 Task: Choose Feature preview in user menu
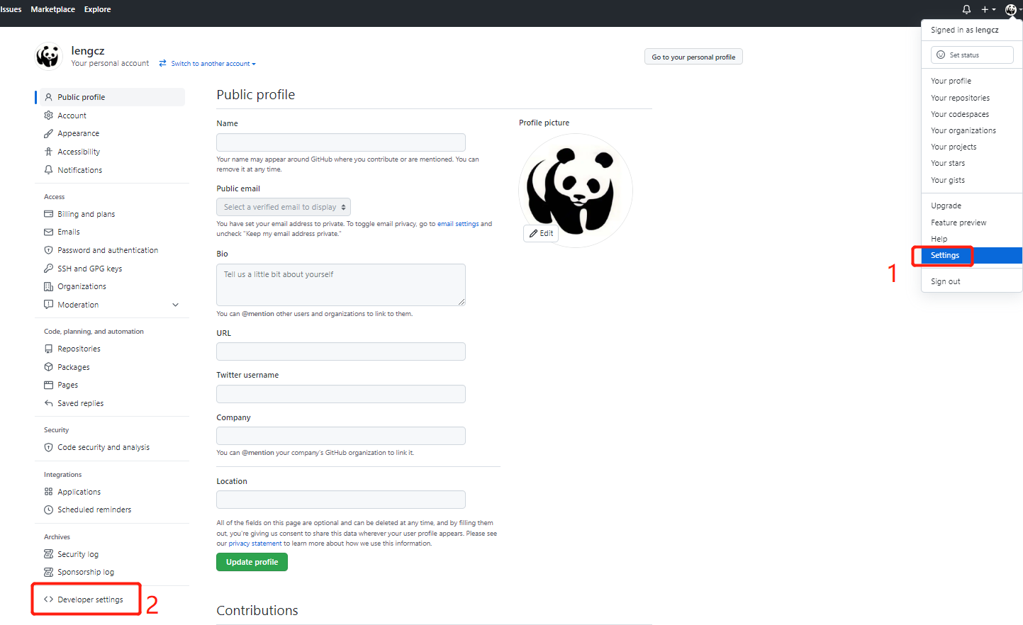point(958,223)
